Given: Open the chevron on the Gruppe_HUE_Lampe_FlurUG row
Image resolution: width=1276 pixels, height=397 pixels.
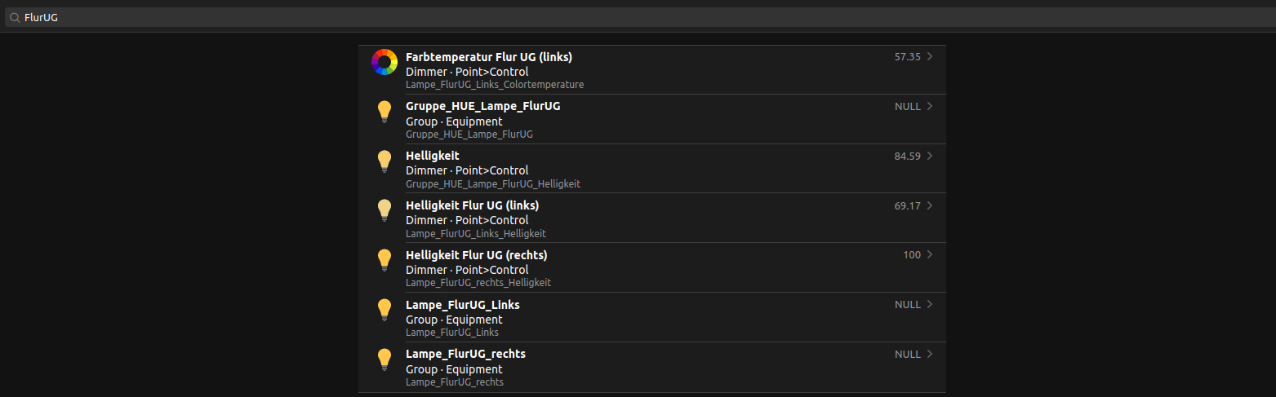Looking at the screenshot, I should point(930,106).
